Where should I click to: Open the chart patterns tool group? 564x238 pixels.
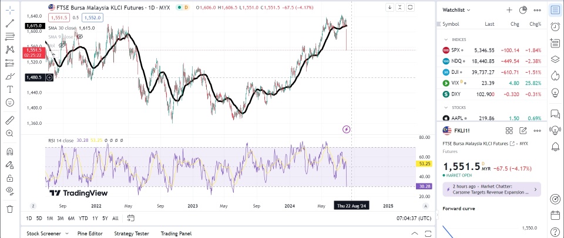pyautogui.click(x=10, y=50)
